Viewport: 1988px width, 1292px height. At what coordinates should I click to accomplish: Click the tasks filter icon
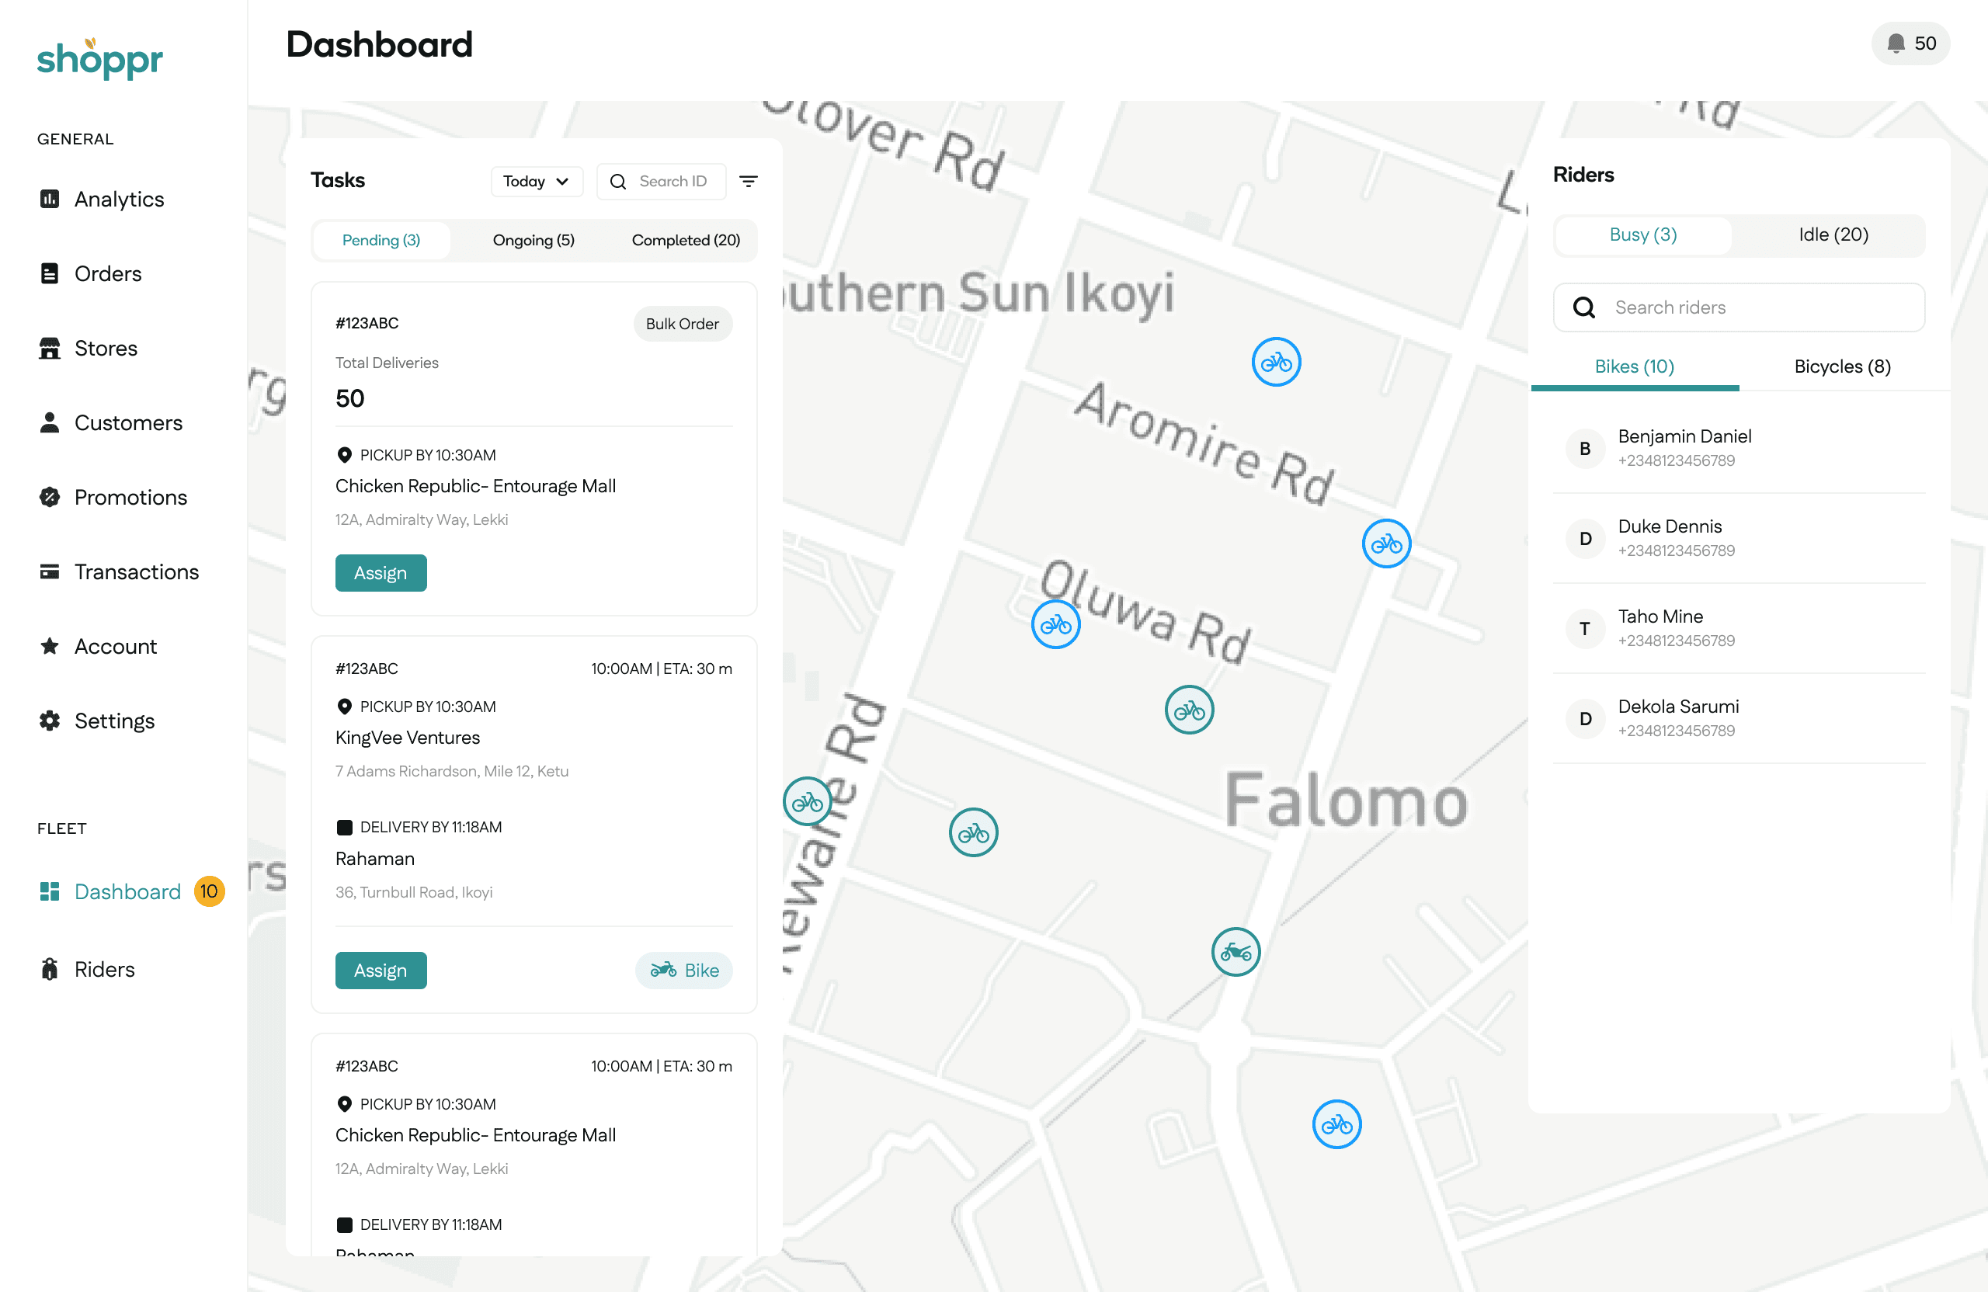pyautogui.click(x=749, y=181)
